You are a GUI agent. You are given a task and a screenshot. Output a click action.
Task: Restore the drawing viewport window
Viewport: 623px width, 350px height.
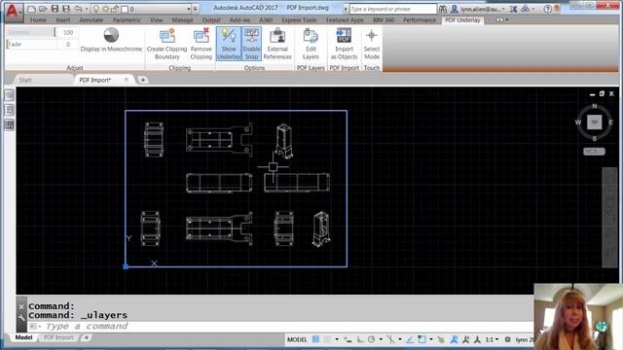602,93
